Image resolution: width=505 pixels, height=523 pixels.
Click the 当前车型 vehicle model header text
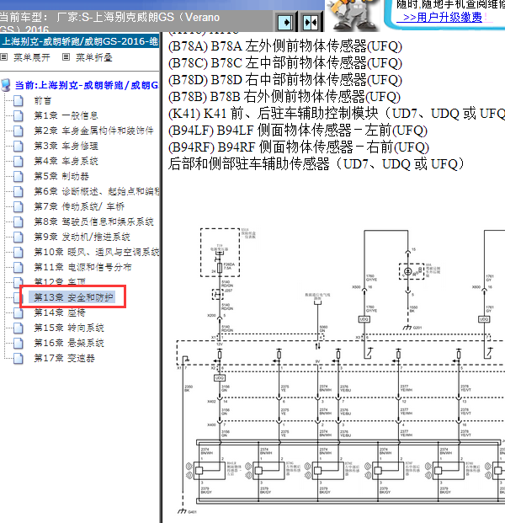coord(110,23)
